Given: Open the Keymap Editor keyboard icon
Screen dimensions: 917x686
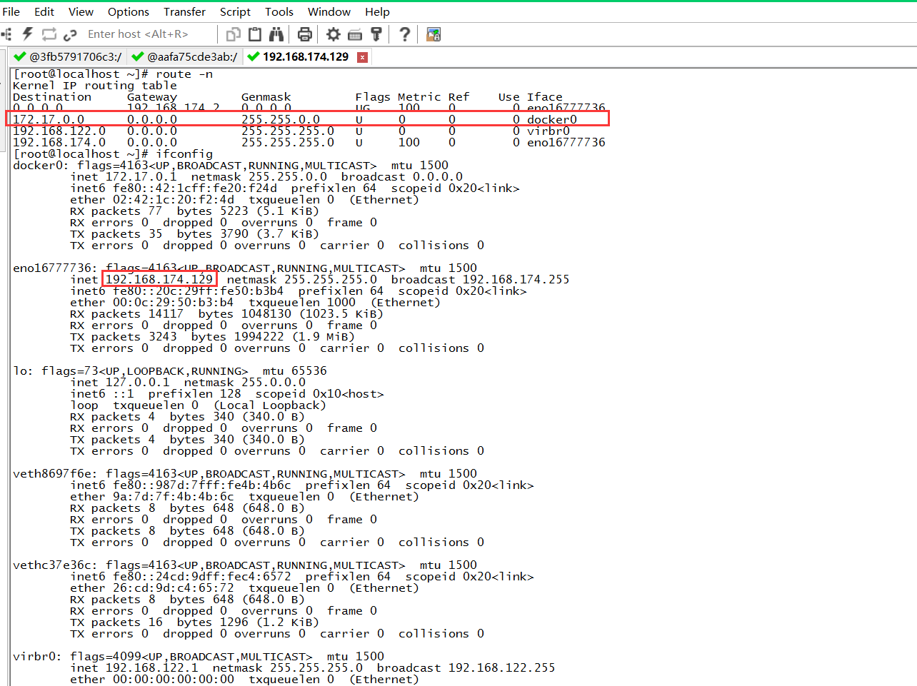Looking at the screenshot, I should click(355, 34).
